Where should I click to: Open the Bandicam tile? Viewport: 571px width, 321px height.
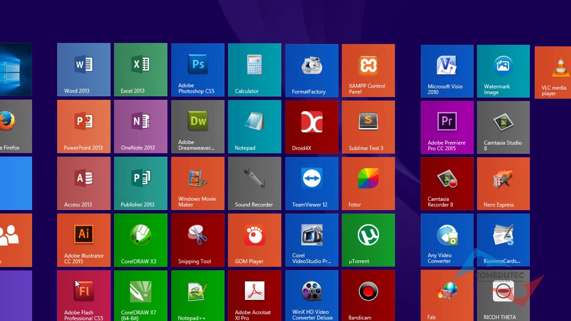(368, 296)
